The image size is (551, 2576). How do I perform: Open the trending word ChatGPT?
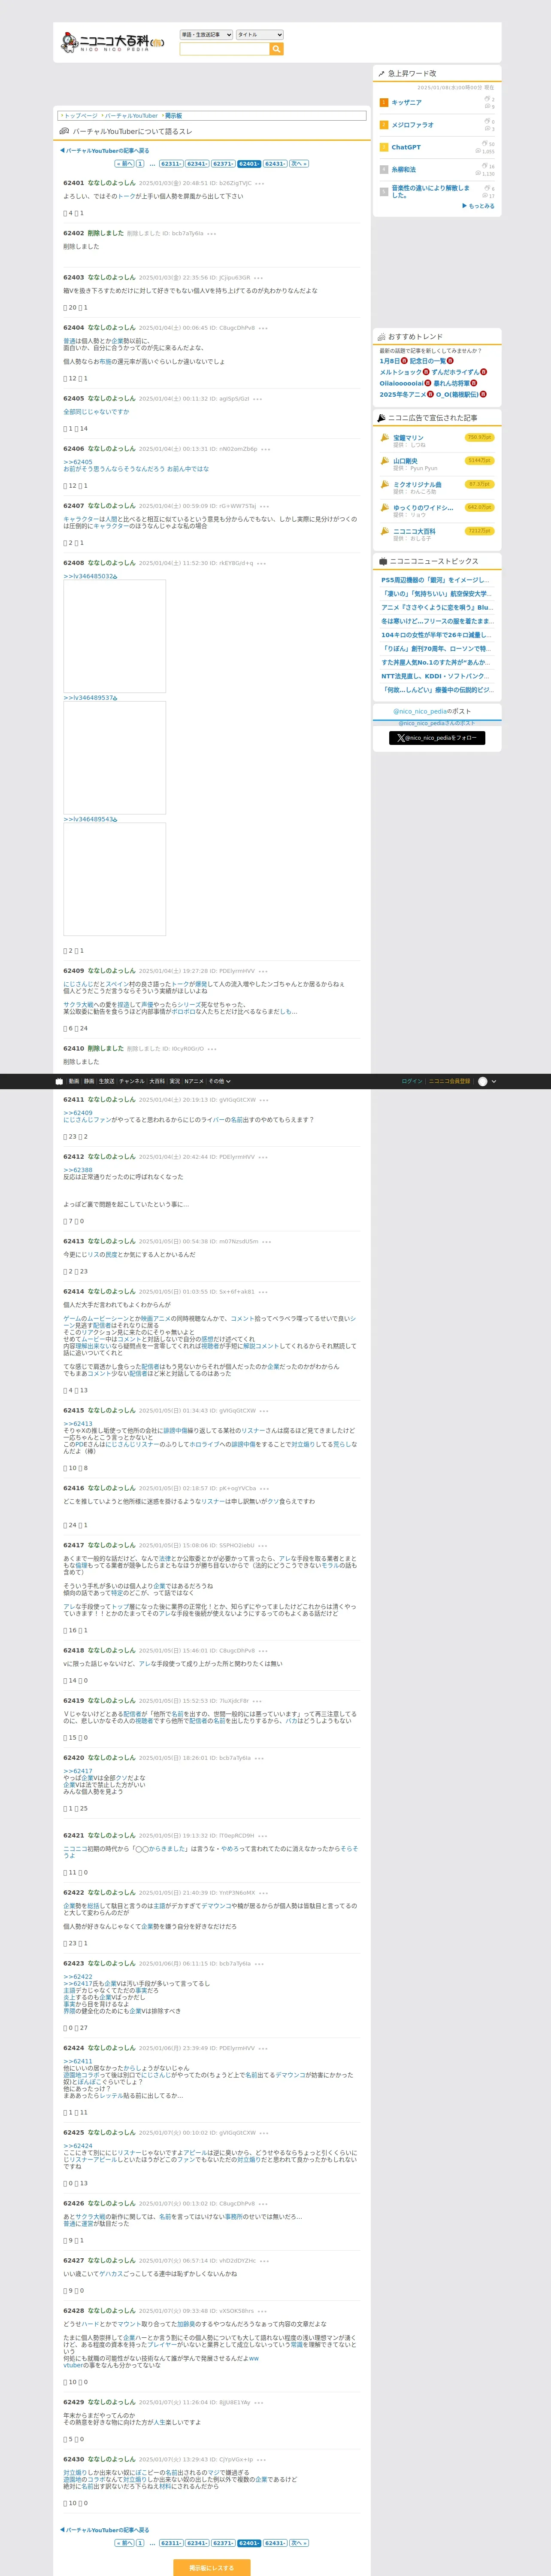(405, 147)
